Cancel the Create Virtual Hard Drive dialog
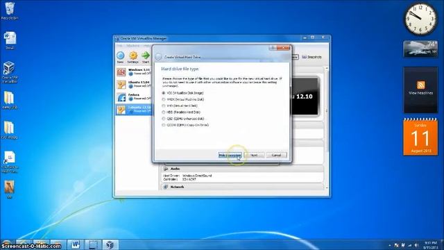 point(276,156)
